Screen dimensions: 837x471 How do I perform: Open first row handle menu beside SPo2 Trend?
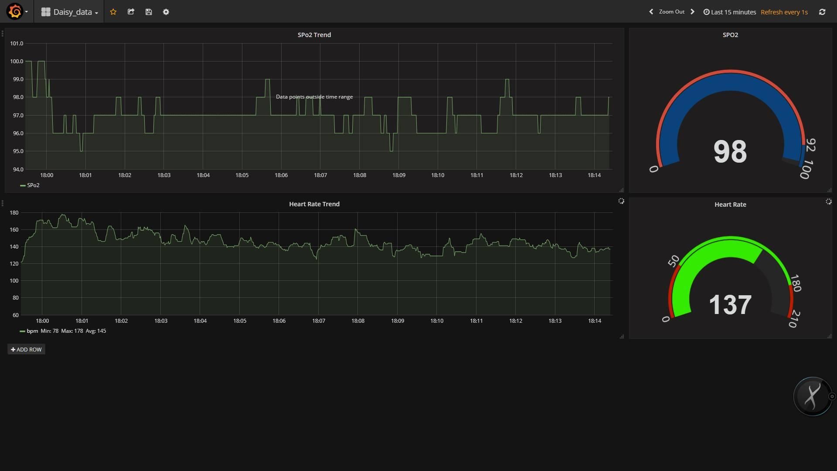click(3, 34)
